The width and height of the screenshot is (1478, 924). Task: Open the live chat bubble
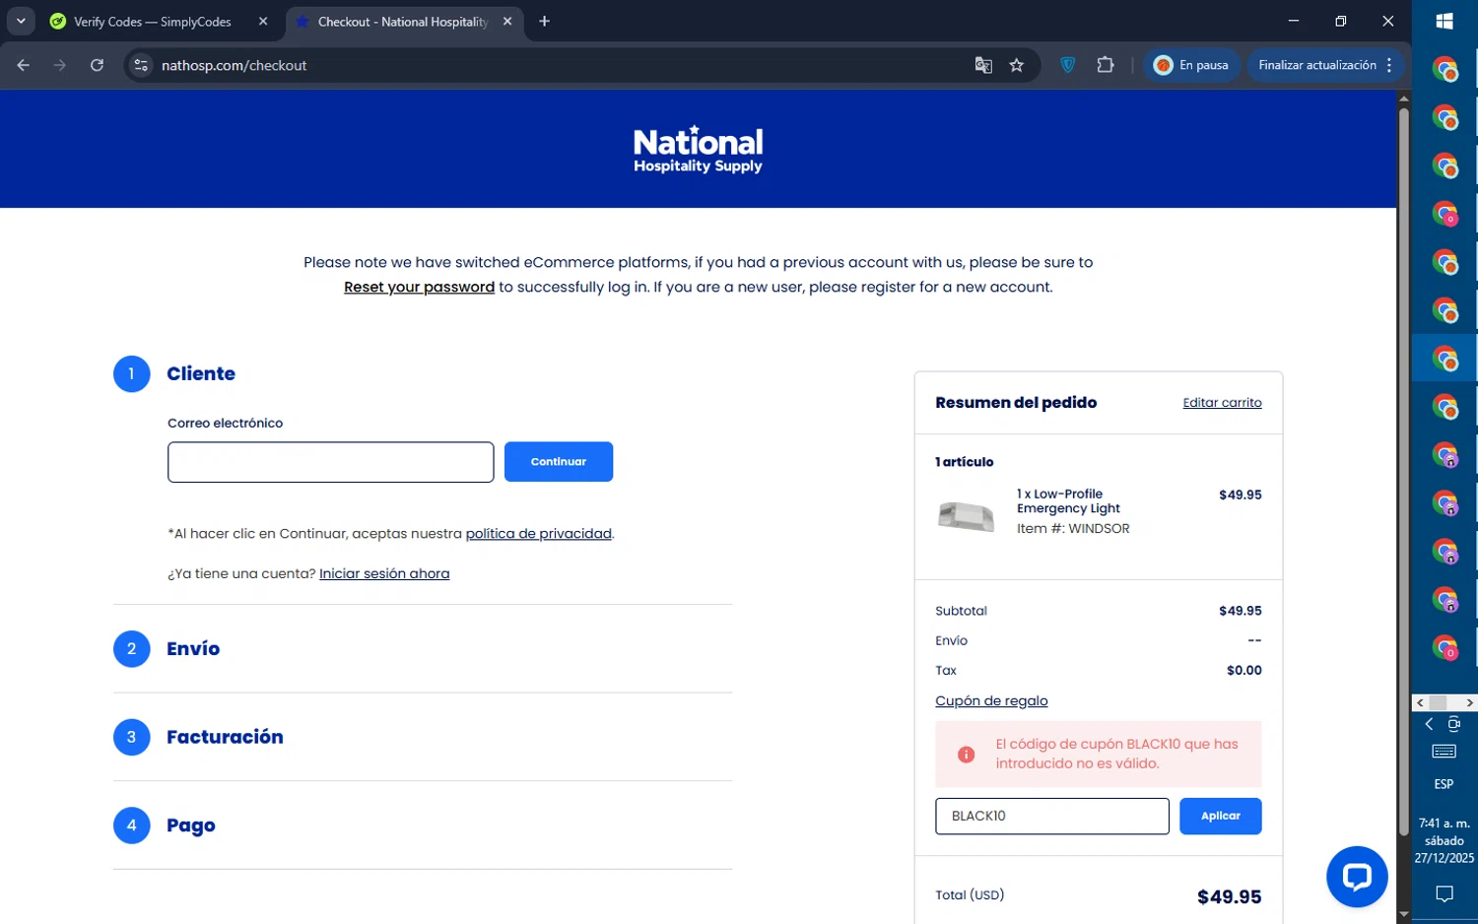coord(1357,877)
